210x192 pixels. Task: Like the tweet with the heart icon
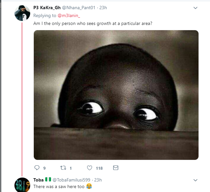click(90, 168)
